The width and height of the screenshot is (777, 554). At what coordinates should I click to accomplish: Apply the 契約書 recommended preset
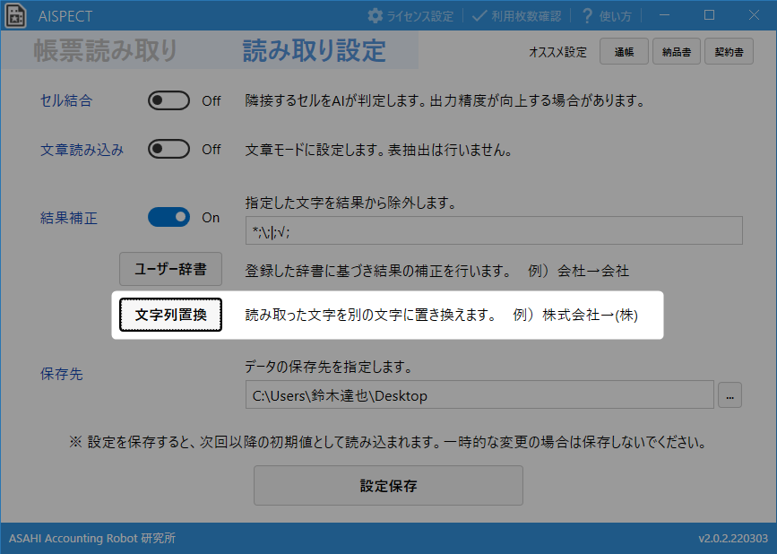pyautogui.click(x=729, y=52)
